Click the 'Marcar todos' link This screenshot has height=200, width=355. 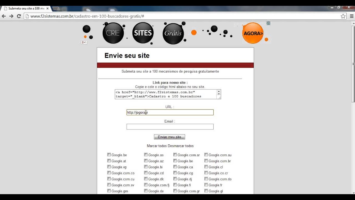157,146
